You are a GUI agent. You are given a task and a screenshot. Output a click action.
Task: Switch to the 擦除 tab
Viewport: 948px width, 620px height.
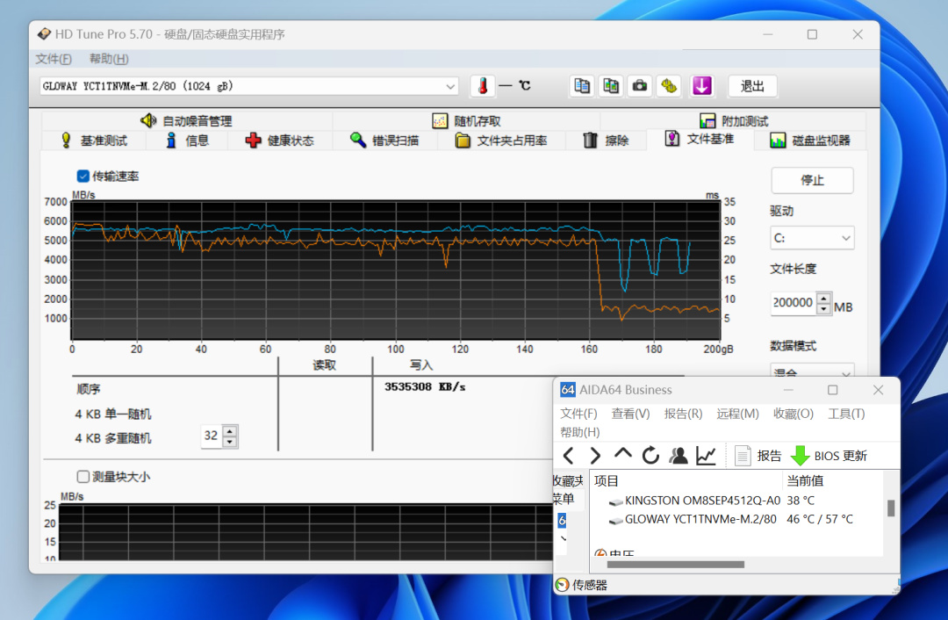(x=606, y=141)
